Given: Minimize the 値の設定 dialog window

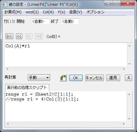Looking at the screenshot, I should point(108,3).
